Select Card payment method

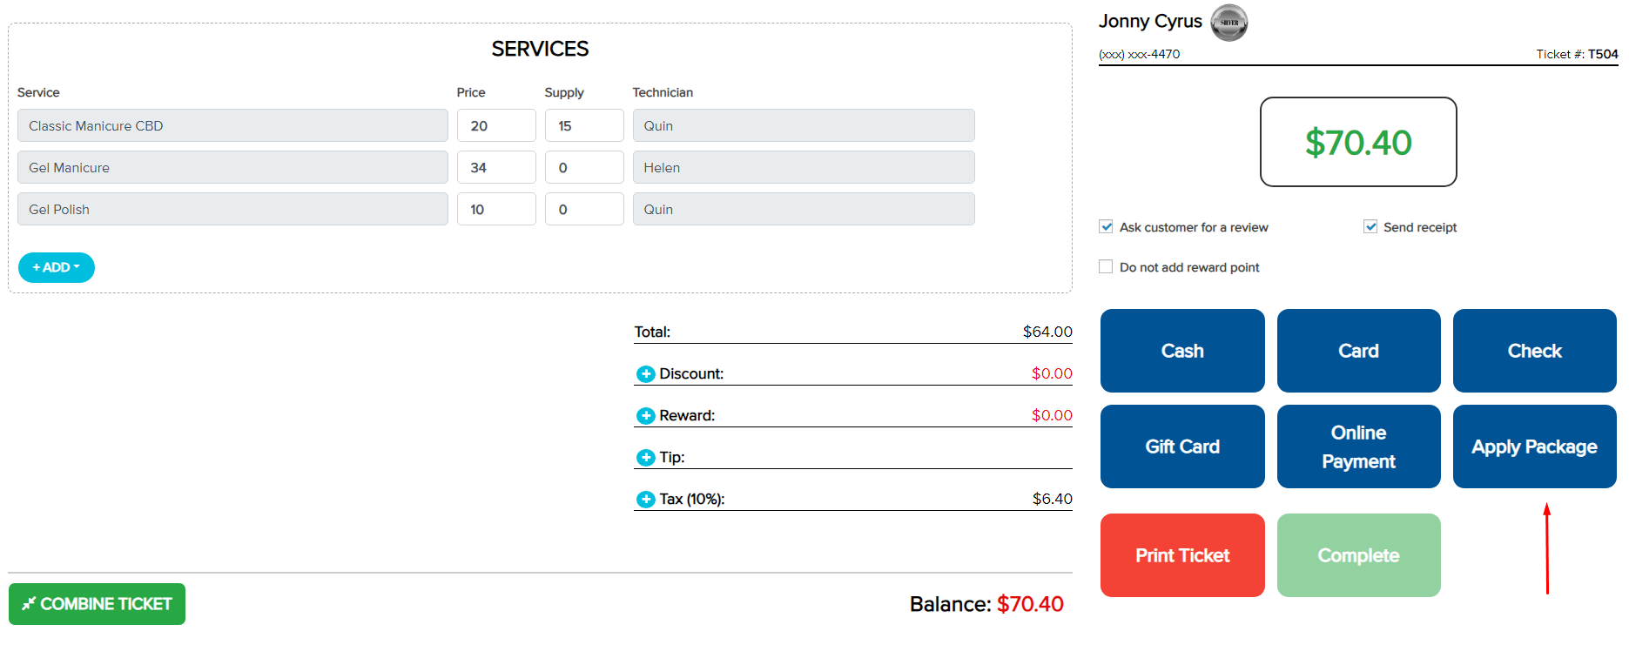(1357, 351)
